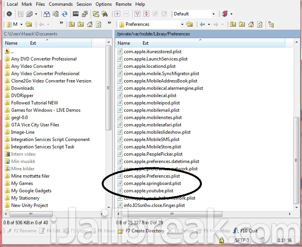Click the New Session lightning icon
This screenshot has height=247, width=302.
pyautogui.click(x=225, y=14)
